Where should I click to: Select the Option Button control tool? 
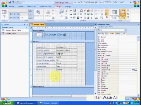[81, 17]
